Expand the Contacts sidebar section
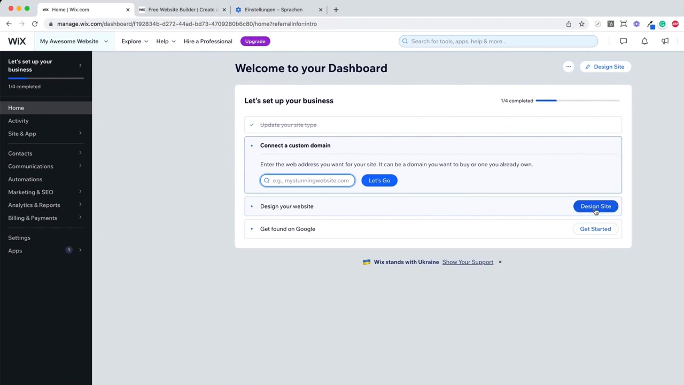 (x=80, y=153)
